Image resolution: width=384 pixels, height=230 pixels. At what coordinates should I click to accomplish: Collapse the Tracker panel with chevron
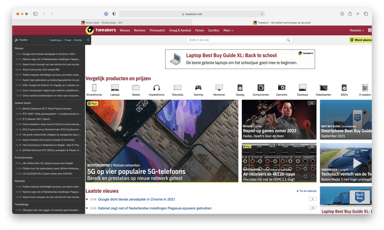(88, 40)
